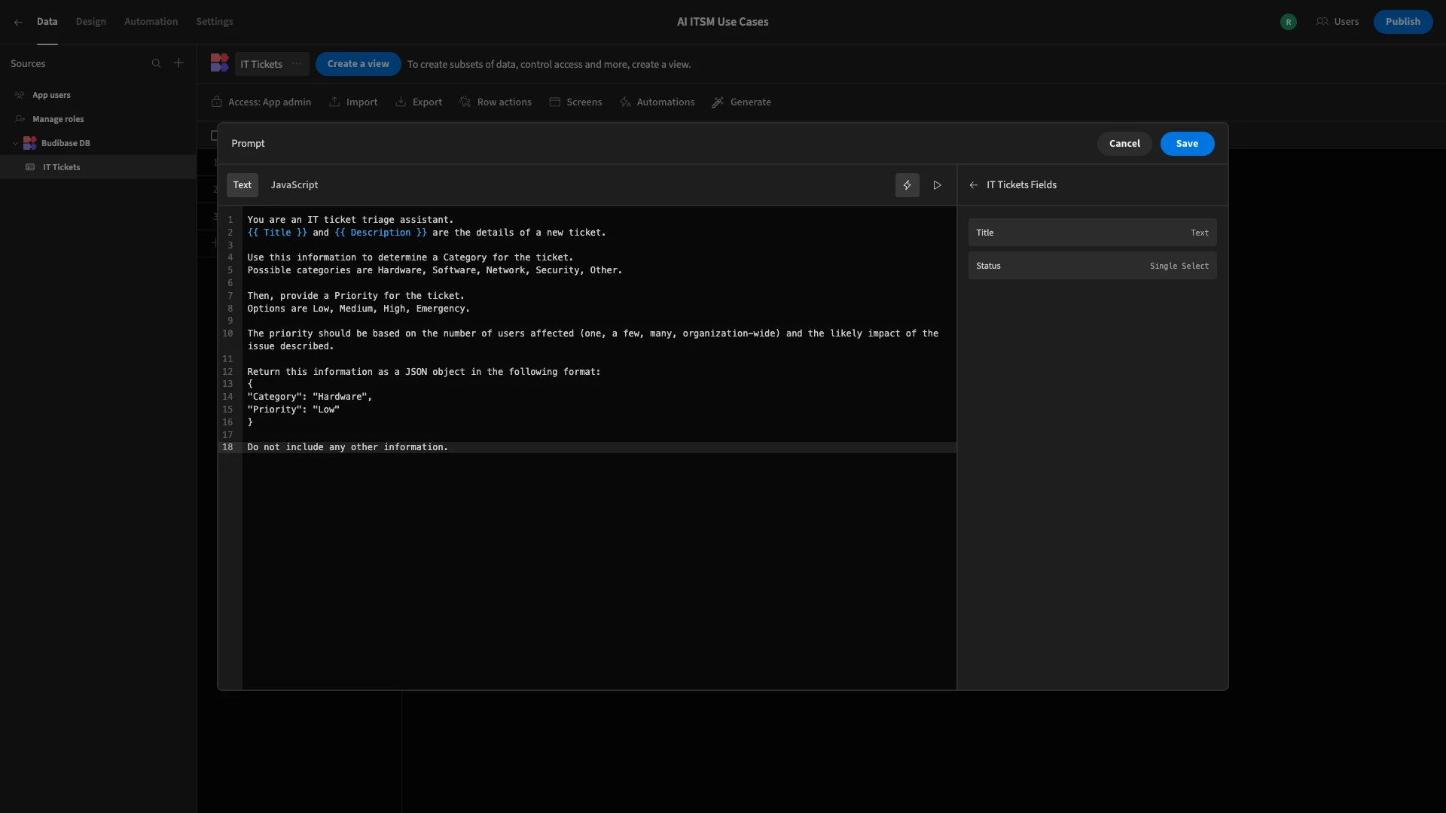Click the 'Possible categories are Hardware' line
This screenshot has width=1446, height=813.
point(435,270)
